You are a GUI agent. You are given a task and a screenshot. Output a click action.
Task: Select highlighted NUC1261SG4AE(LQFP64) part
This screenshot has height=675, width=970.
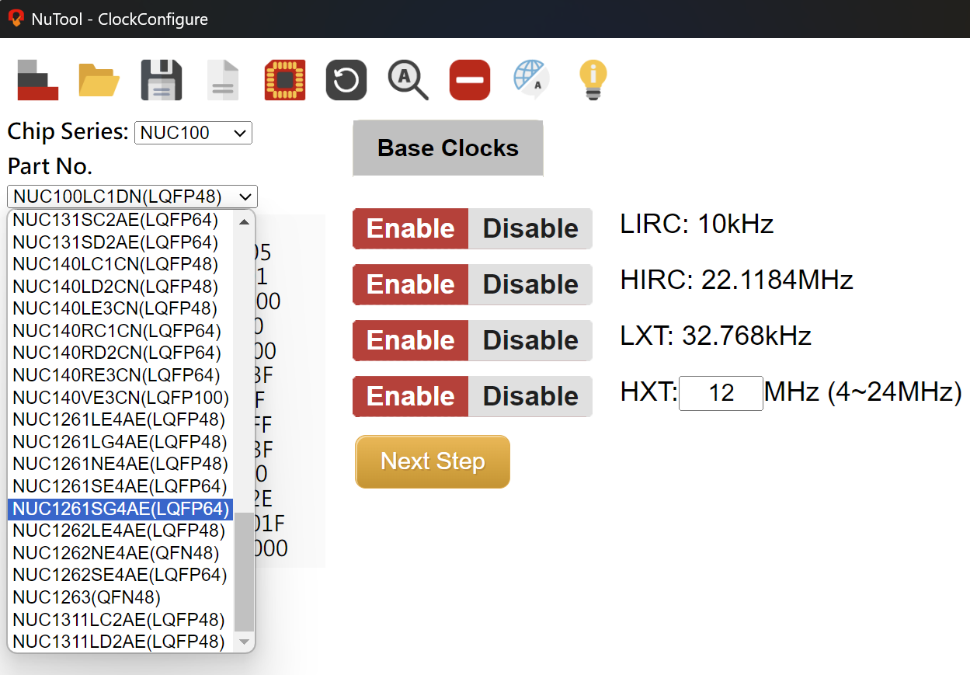coord(120,509)
